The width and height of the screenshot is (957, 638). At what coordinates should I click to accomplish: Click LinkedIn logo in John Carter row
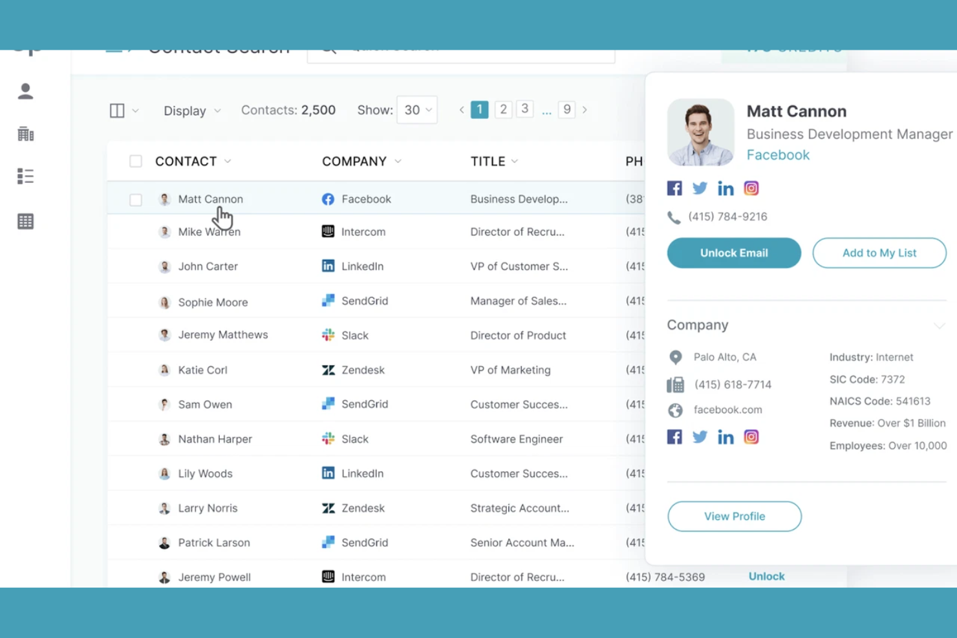point(328,266)
